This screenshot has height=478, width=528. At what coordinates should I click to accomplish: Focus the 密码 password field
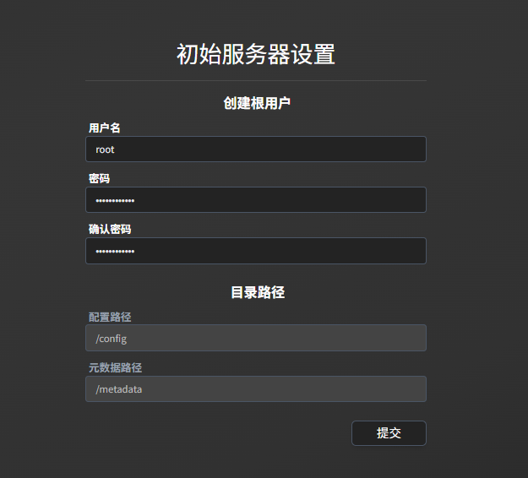click(x=255, y=200)
